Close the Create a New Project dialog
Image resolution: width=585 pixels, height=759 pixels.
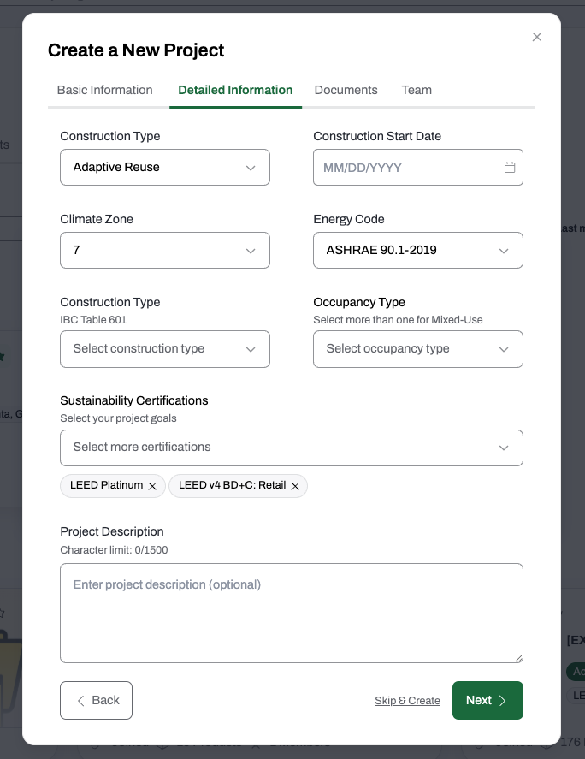tap(536, 37)
